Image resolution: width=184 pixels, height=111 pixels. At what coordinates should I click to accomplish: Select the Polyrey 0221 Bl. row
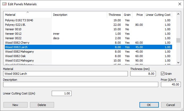click(88, 25)
